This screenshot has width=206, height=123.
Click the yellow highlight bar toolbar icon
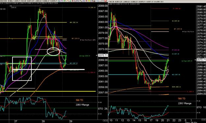pyautogui.click(x=89, y=1)
